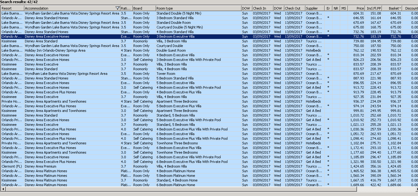This screenshot has width=418, height=196.
Task: Click the Incl.Fl.PP value 275.71
Action: (376, 143)
